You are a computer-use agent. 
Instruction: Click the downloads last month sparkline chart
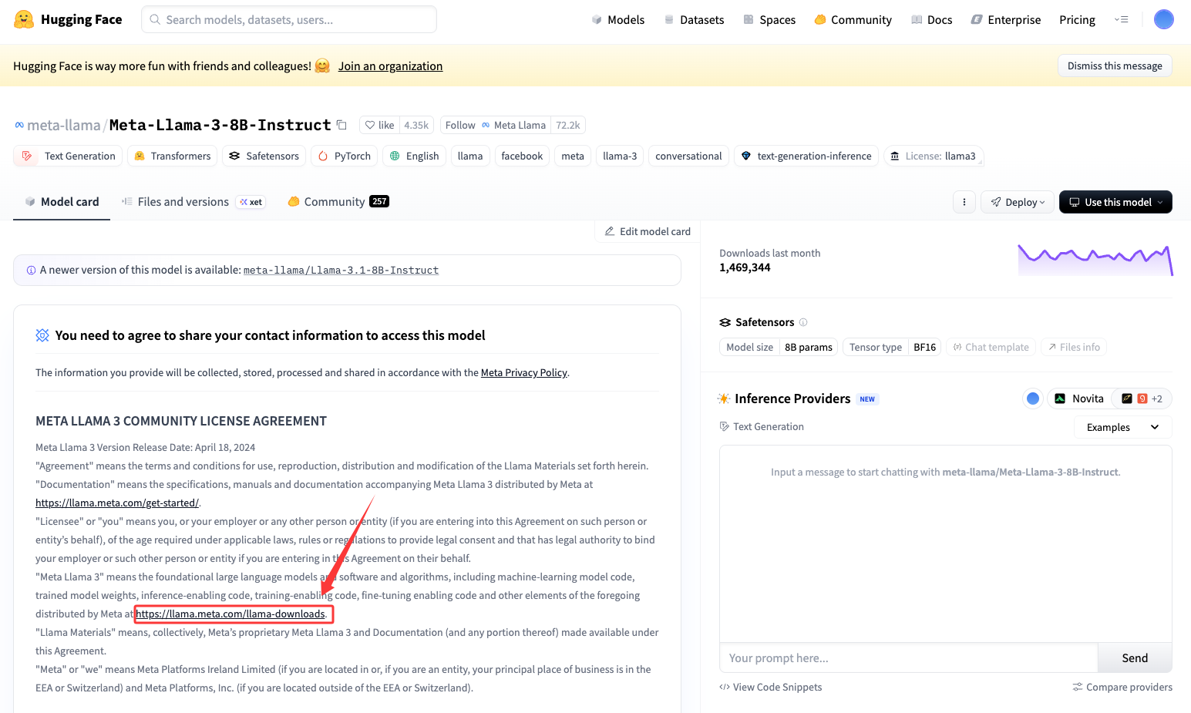[x=1095, y=260]
